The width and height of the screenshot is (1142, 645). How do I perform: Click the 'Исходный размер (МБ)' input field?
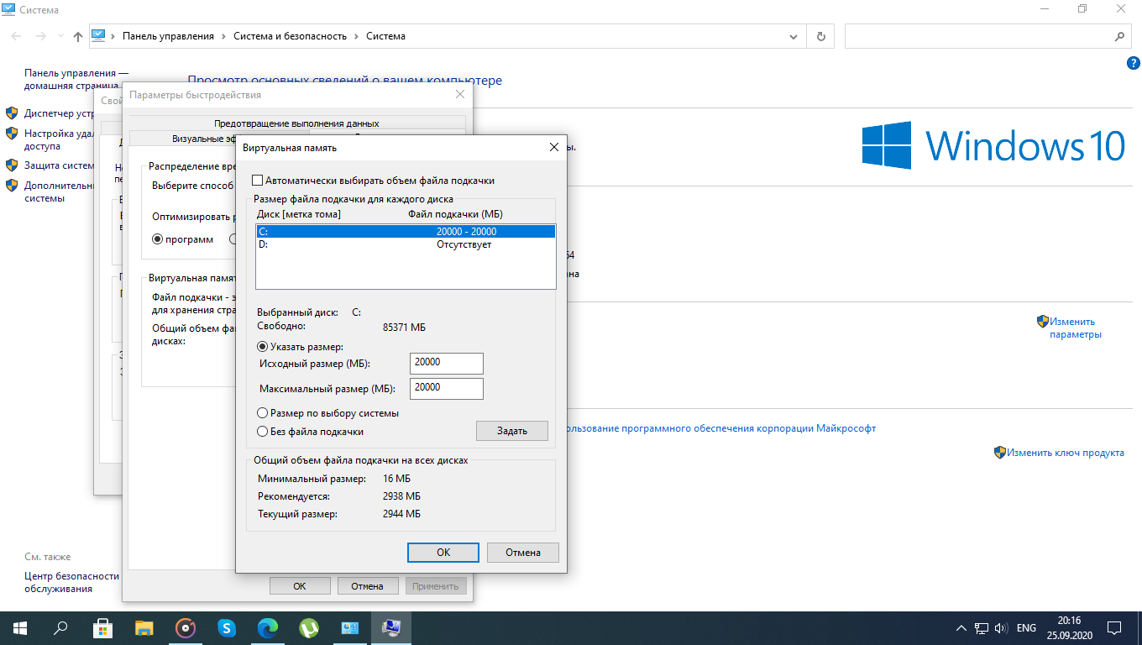(x=447, y=363)
